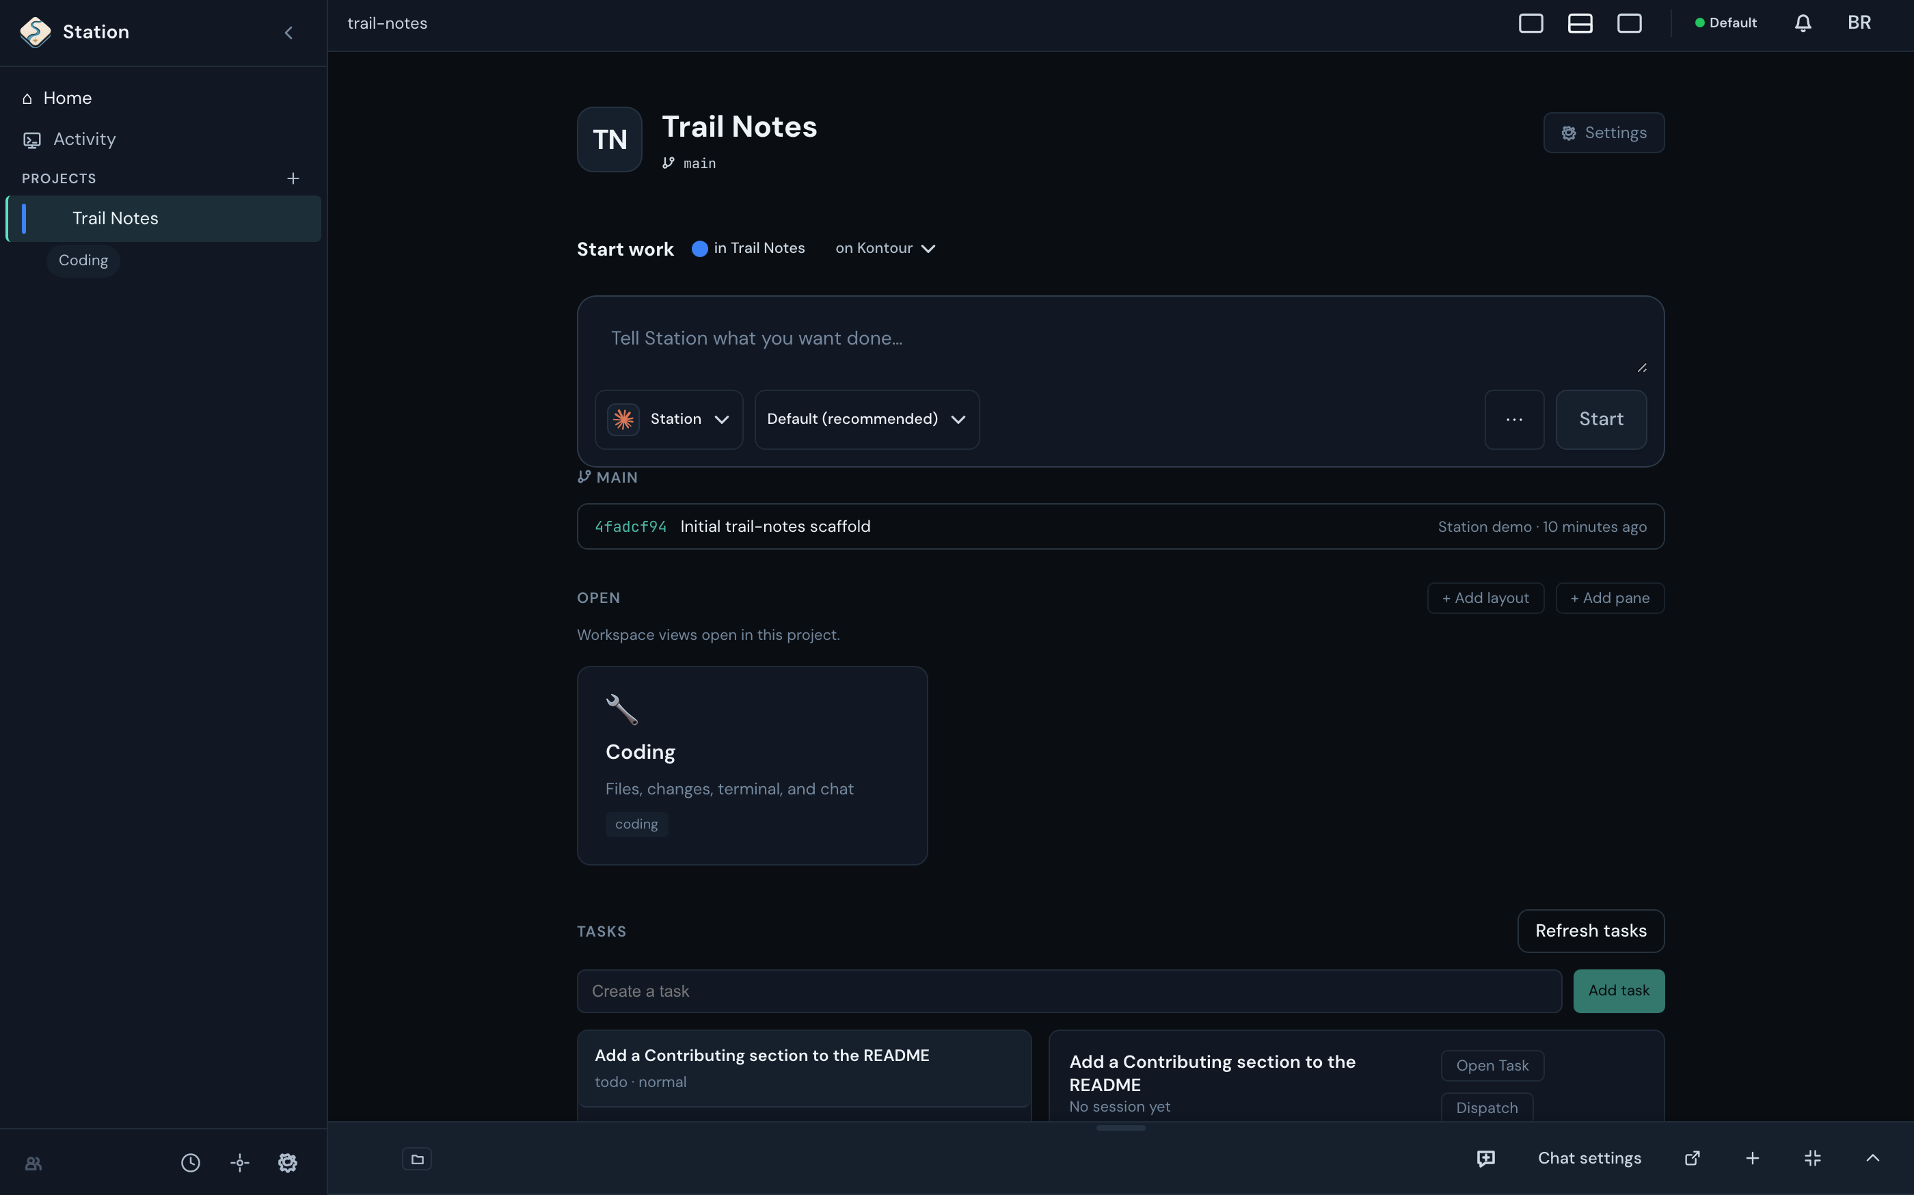Open the BR user avatar menu
The height and width of the screenshot is (1195, 1914).
pos(1859,23)
